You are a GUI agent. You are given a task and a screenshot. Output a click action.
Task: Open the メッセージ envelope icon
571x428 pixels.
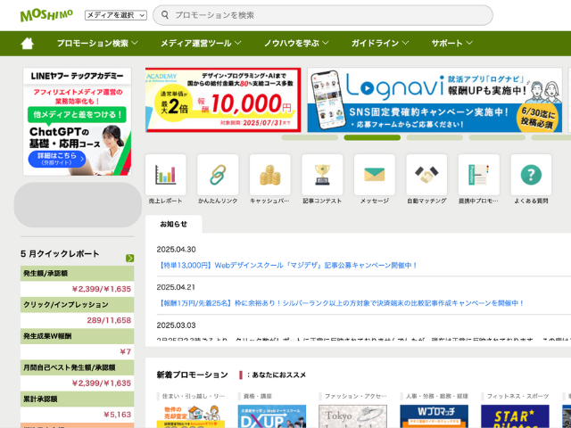(x=375, y=175)
